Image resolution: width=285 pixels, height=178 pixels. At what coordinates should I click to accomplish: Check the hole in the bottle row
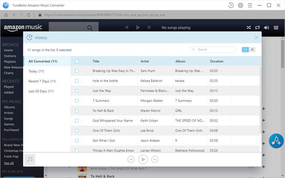tap(77, 81)
